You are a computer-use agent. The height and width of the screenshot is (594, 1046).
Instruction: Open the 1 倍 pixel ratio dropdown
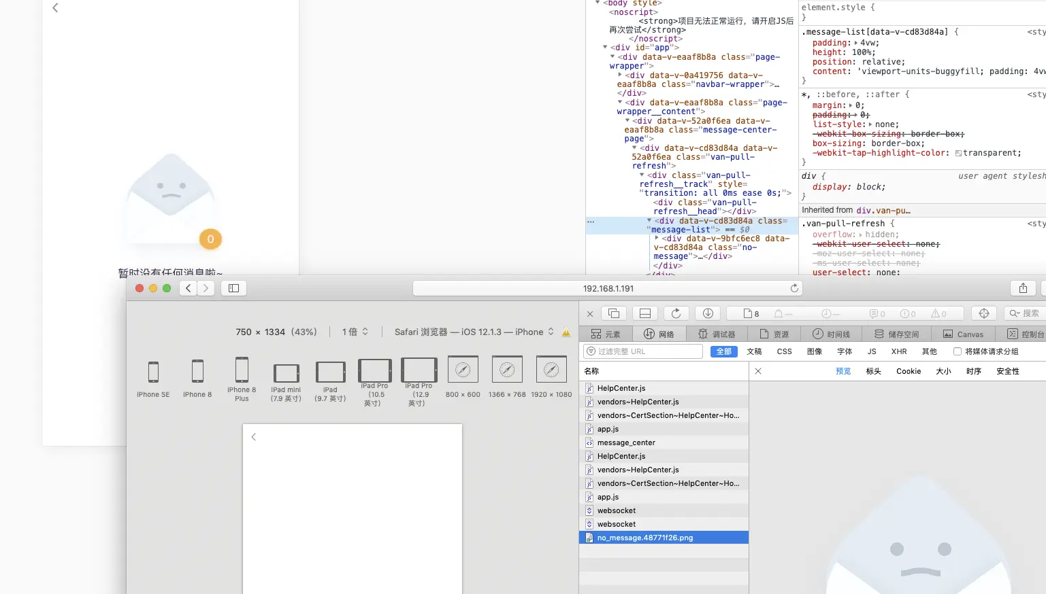click(x=355, y=332)
